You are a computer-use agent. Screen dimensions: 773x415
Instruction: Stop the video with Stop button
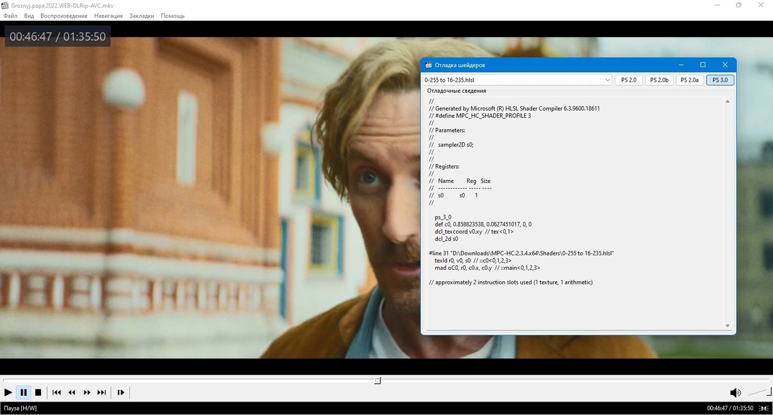(38, 392)
